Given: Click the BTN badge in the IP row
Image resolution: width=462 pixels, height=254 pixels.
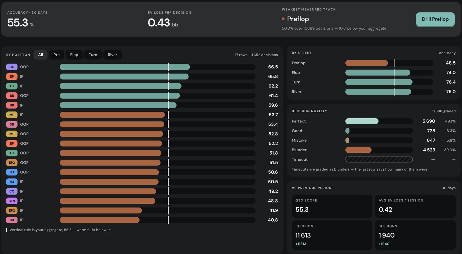Looking at the screenshot, I should coord(12,201).
